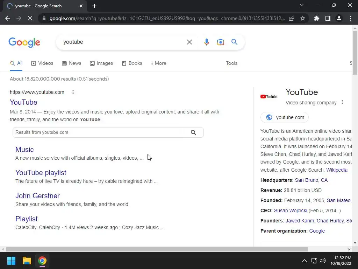Open the tab search chevron in the title bar
This screenshot has height=269, width=358.
302,5
